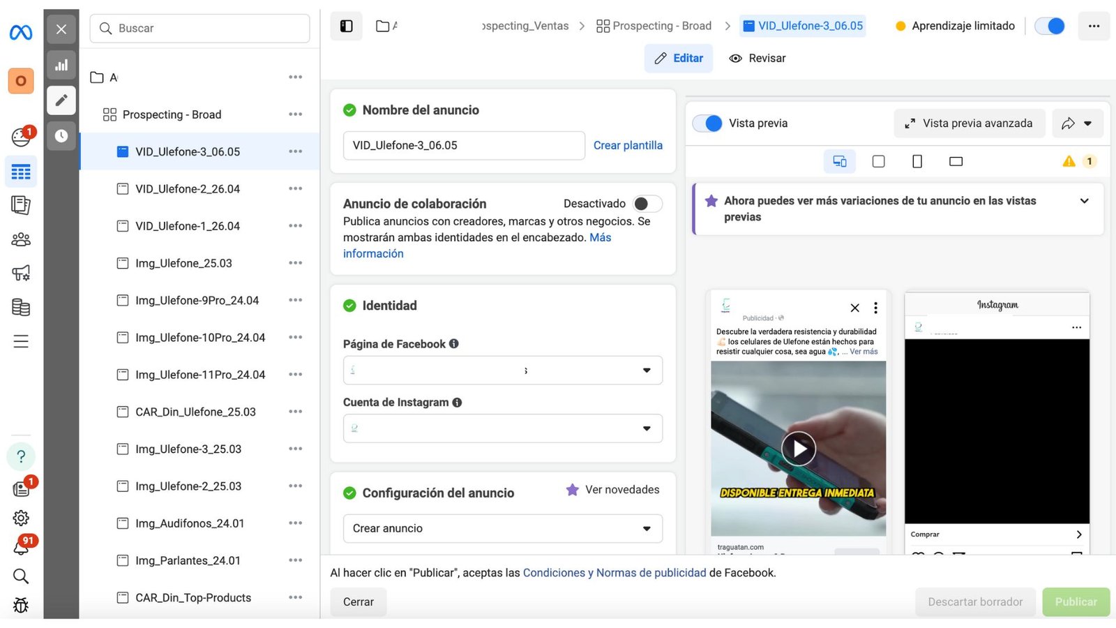Open the preview warning triangle icon
Screen dimensions: 1116x628
[x=1069, y=161]
